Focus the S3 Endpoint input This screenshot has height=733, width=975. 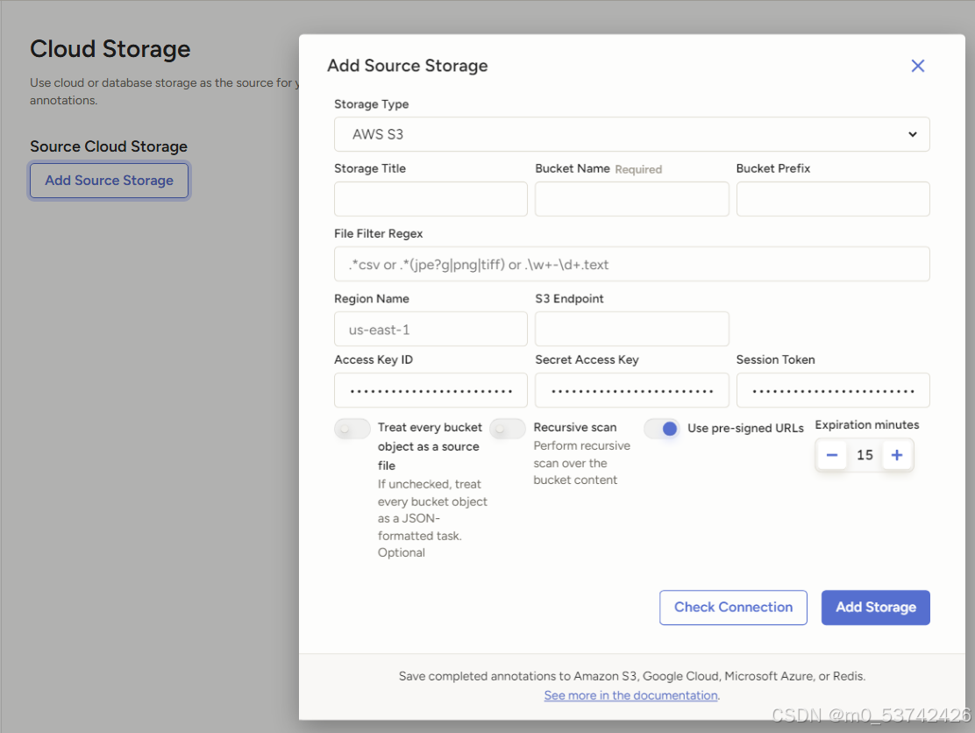631,330
